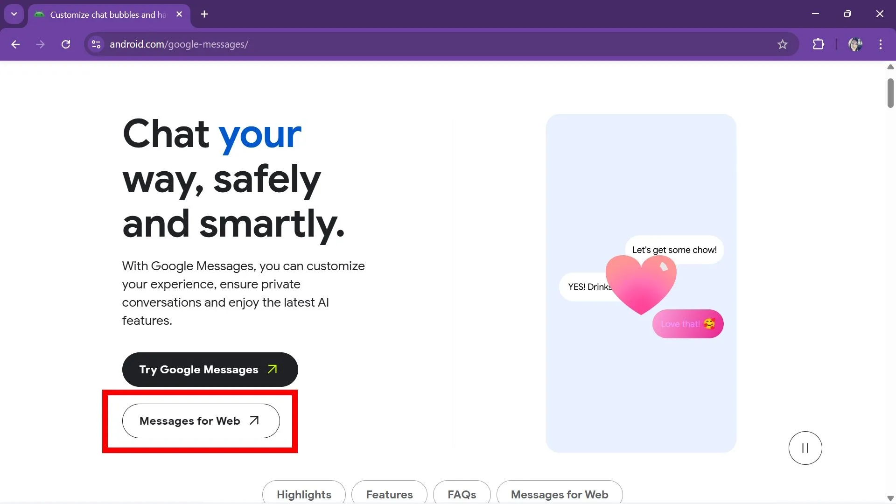Click the browser back navigation arrow

click(x=15, y=44)
